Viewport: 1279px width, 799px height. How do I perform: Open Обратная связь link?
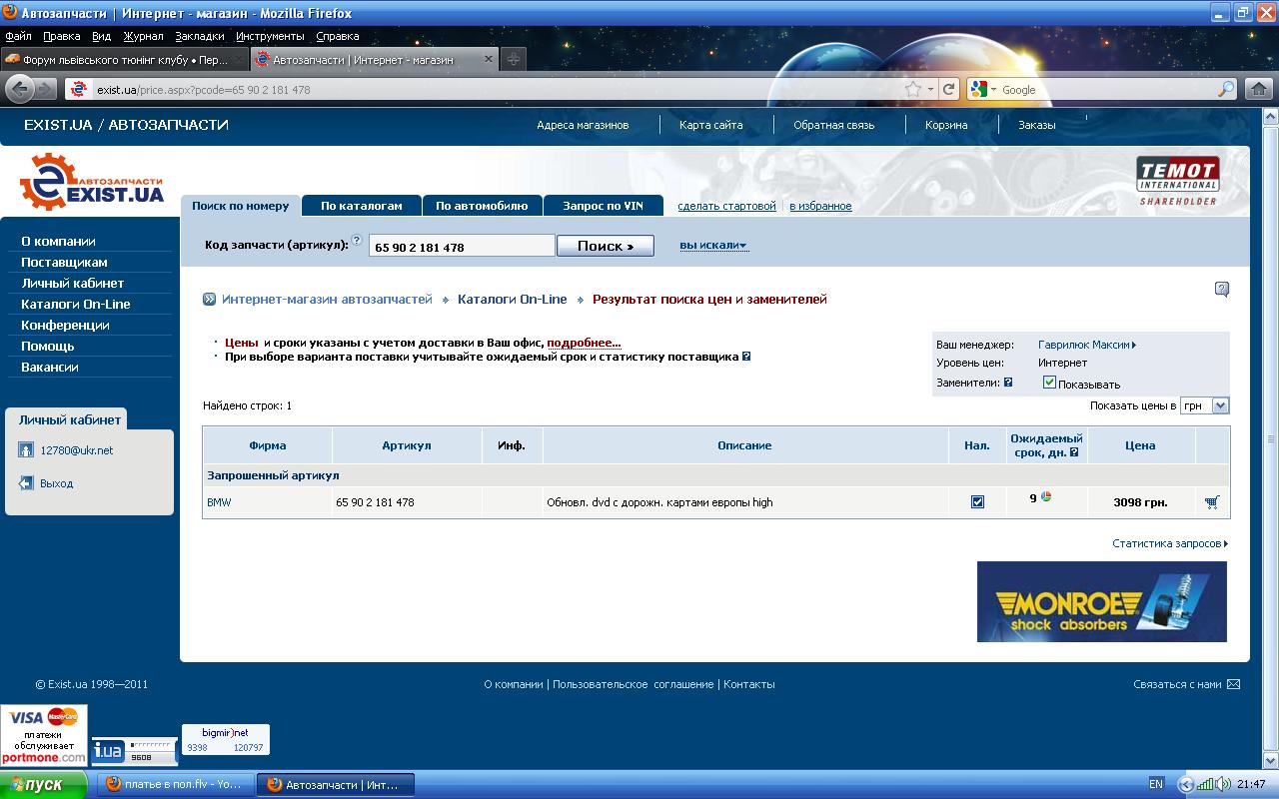[833, 125]
